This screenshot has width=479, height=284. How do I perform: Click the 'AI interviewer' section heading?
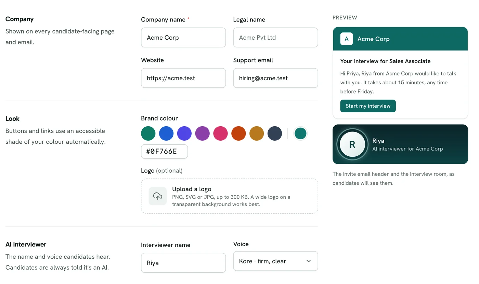click(x=26, y=244)
